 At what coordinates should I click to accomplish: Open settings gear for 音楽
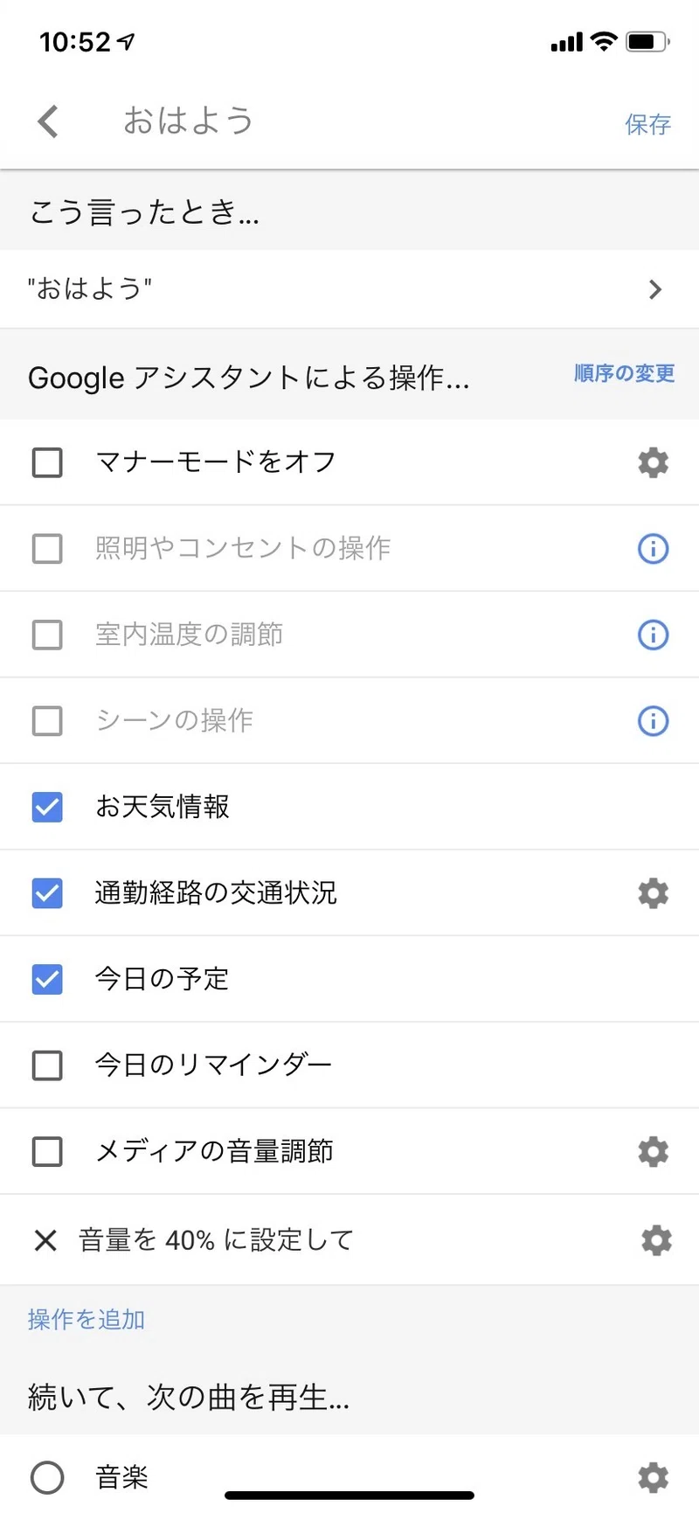click(653, 1477)
